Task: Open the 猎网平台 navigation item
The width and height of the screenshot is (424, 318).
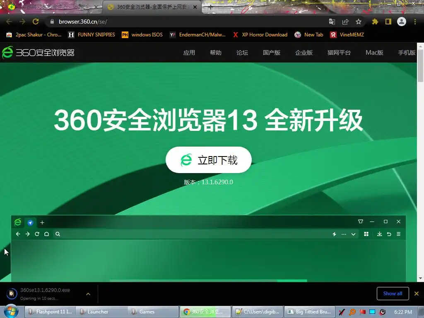Action: 339,53
